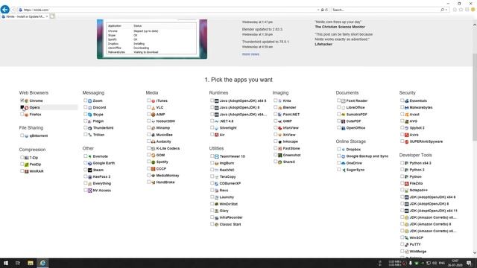The width and height of the screenshot is (477, 268).
Task: Click the Firefox app icon
Action: click(x=27, y=115)
